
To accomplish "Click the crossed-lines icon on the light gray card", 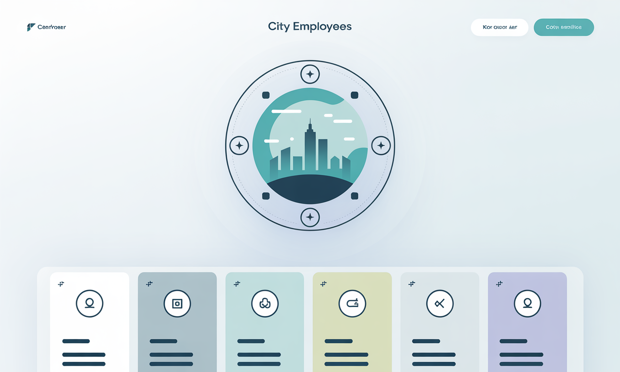I will [x=440, y=304].
